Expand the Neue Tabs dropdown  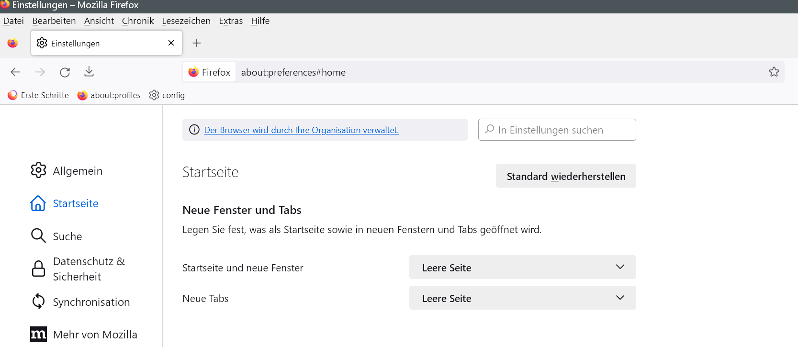522,298
